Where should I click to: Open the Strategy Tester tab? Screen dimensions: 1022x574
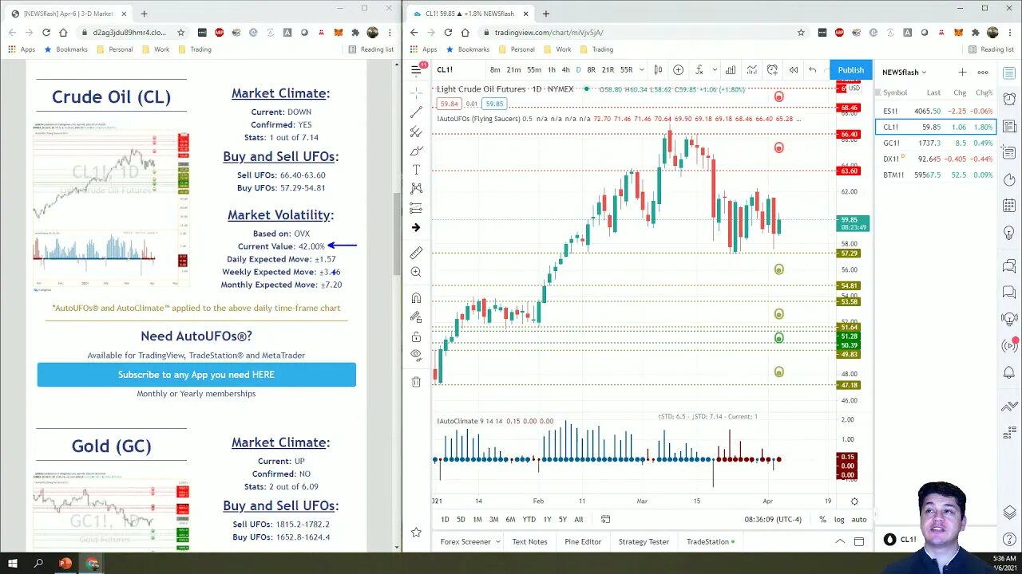[644, 541]
